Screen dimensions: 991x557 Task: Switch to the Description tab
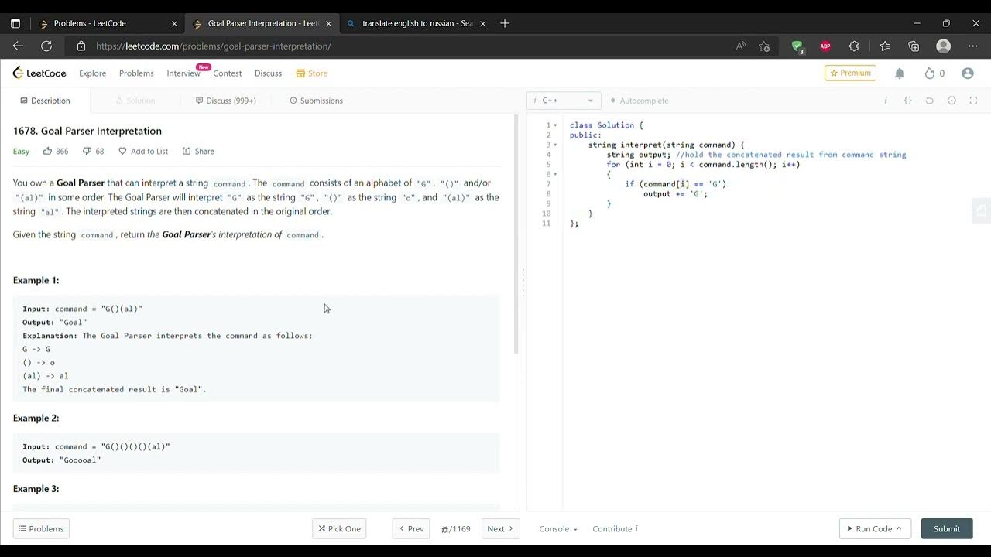[45, 101]
